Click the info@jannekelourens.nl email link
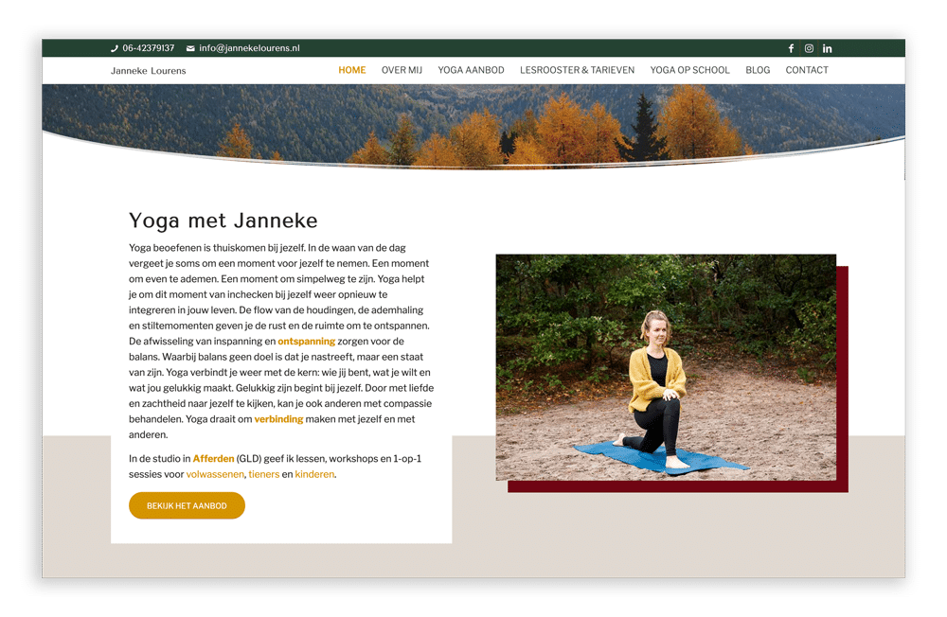 [249, 47]
